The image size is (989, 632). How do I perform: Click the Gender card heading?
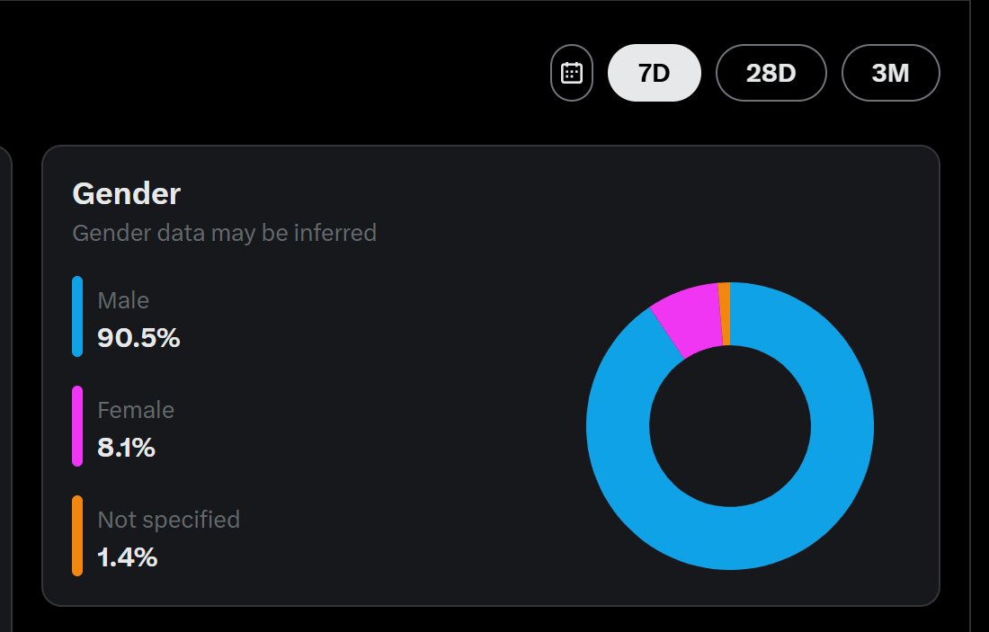point(126,193)
